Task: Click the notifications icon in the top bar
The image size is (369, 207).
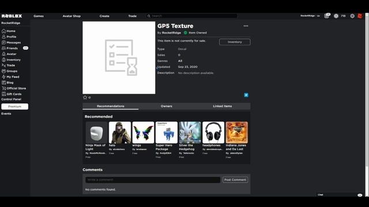Action: click(327, 16)
